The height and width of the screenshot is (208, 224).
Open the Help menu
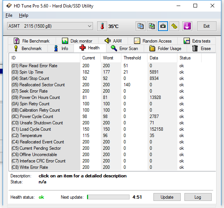24,15
